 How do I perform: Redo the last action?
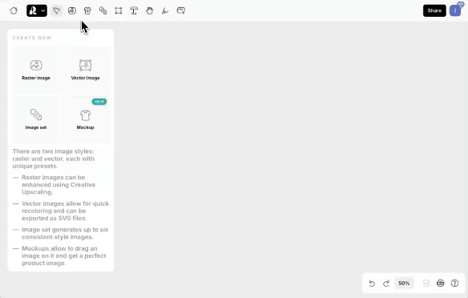[386, 284]
